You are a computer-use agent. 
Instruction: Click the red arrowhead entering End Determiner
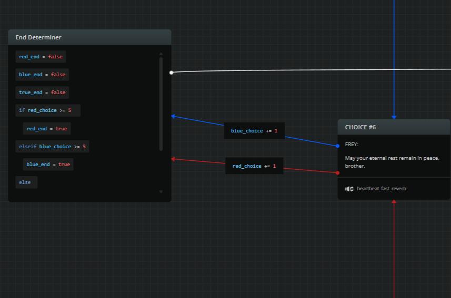point(174,159)
